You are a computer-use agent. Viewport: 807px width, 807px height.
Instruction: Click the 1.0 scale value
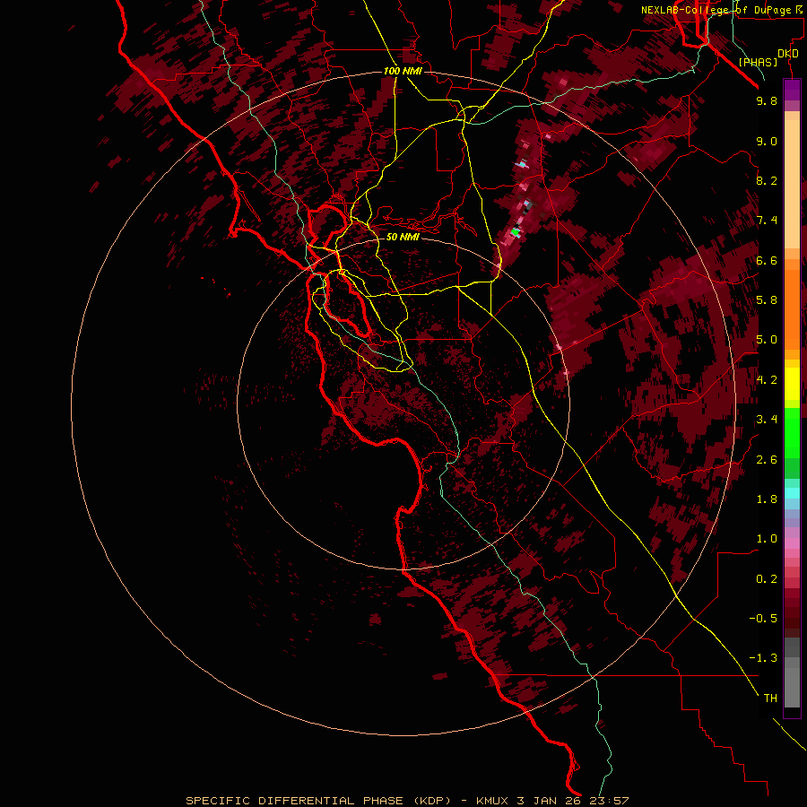[767, 539]
